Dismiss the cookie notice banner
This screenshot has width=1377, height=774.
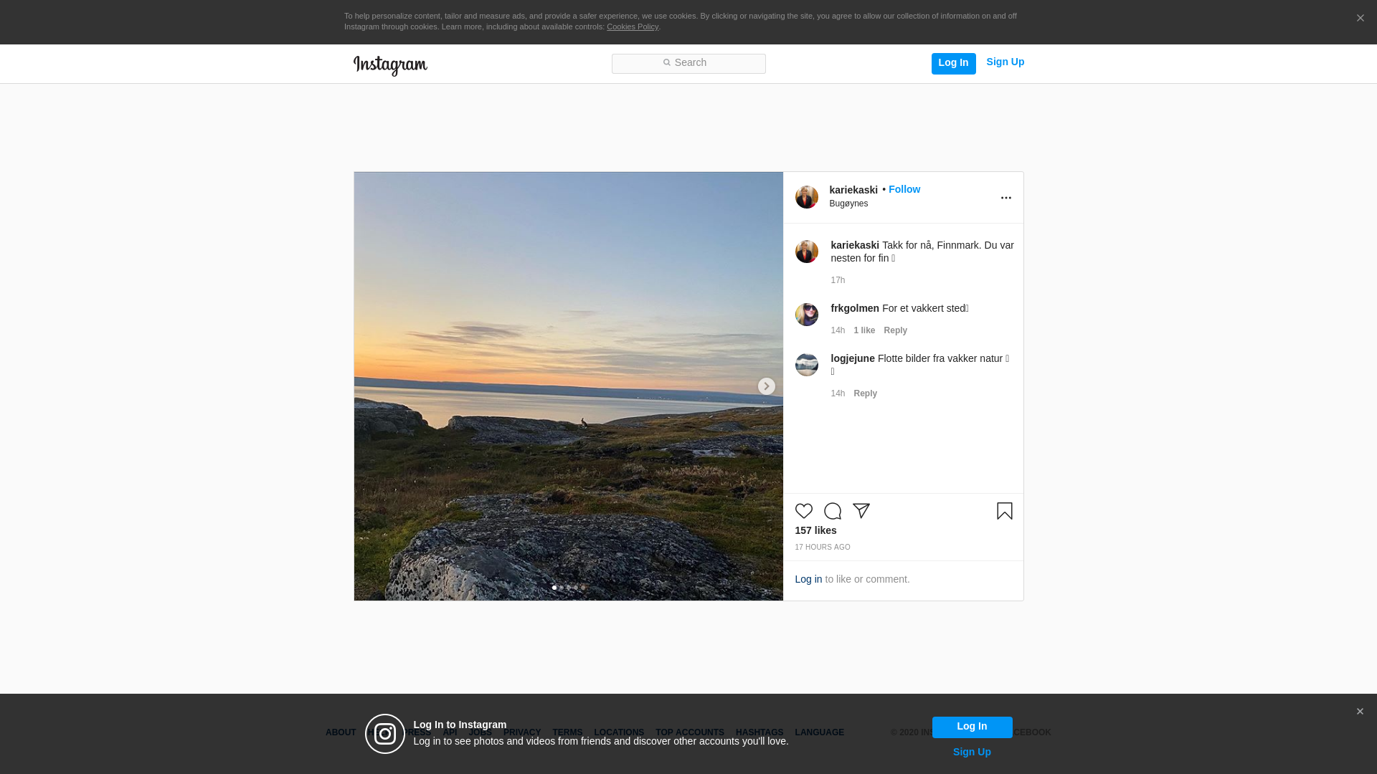click(1360, 19)
